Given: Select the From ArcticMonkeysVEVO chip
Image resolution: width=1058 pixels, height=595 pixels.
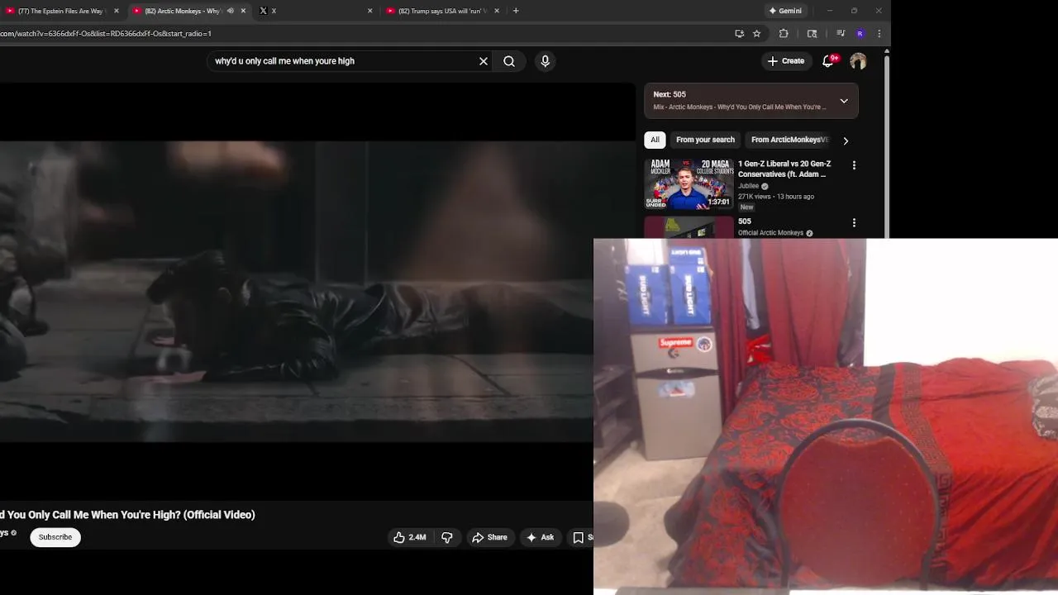Looking at the screenshot, I should pos(789,140).
